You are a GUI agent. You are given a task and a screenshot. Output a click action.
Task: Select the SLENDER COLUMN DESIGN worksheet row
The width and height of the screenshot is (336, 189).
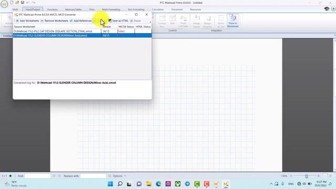pyautogui.click(x=82, y=35)
